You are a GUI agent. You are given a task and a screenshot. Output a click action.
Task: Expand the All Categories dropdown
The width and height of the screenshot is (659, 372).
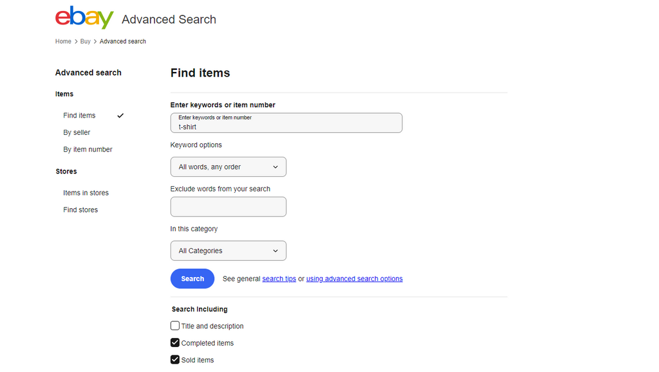(228, 251)
